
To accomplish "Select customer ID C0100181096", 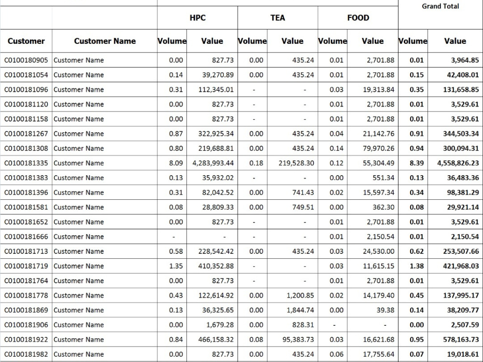I will [x=26, y=90].
